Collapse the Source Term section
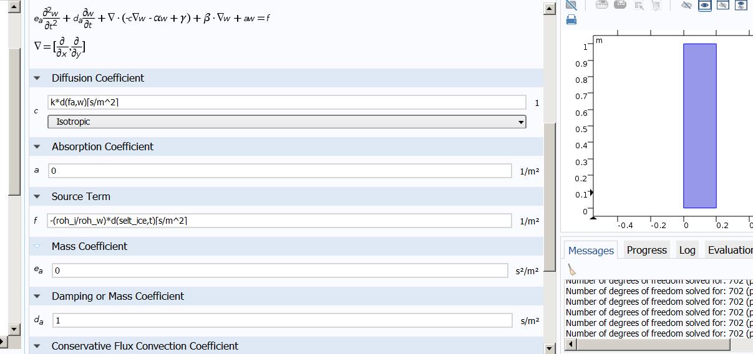 [37, 196]
